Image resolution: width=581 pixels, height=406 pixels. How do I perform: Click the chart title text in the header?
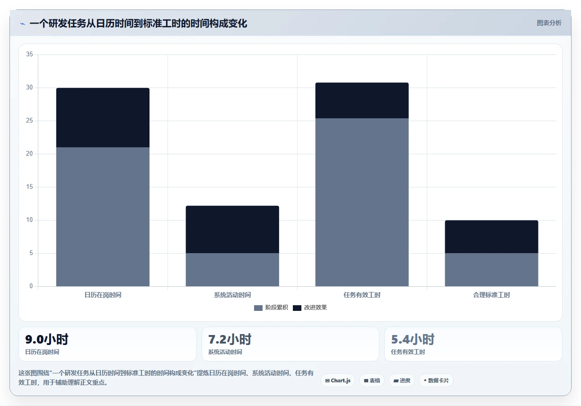pos(138,24)
